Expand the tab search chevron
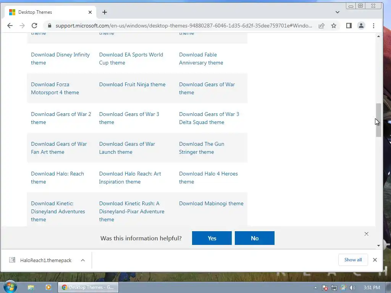 [x=338, y=12]
